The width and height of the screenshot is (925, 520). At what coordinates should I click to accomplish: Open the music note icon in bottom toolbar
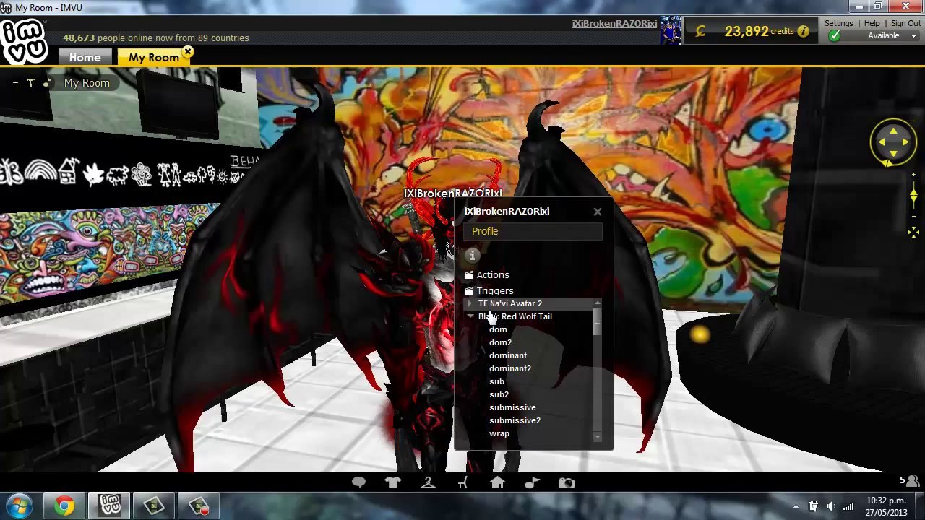click(x=532, y=482)
